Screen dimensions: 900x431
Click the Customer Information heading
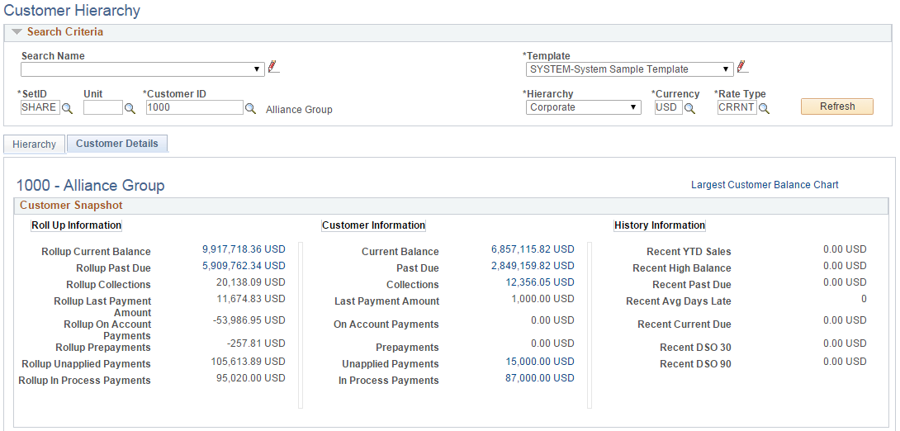point(374,225)
